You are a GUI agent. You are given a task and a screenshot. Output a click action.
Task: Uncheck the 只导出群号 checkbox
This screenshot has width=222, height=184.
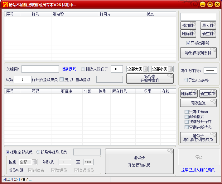point(188,43)
